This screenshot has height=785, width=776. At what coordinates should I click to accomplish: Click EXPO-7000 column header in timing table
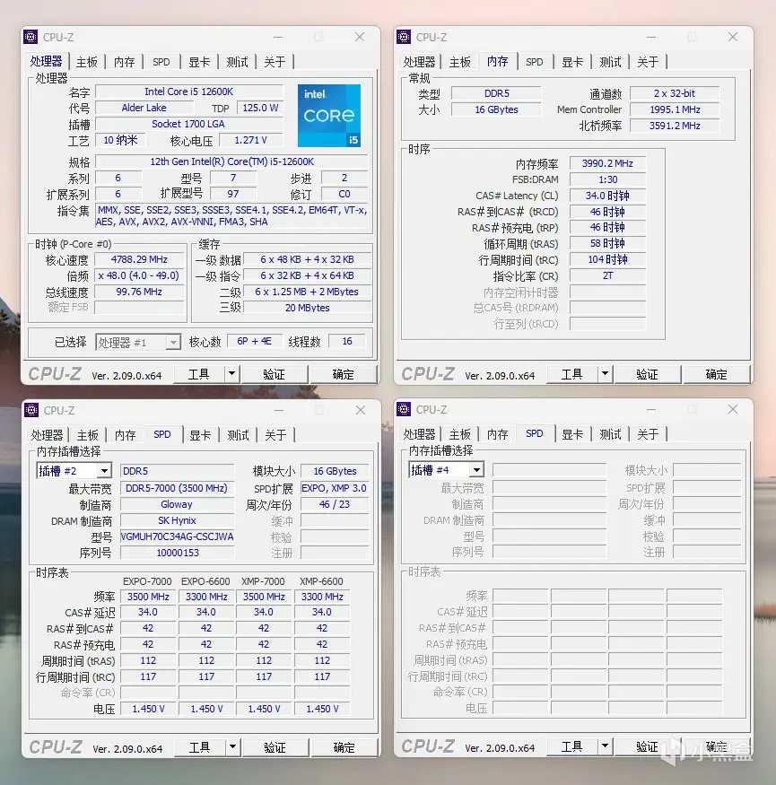pyautogui.click(x=147, y=581)
